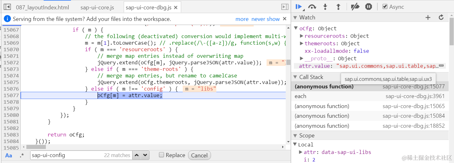The height and width of the screenshot is (163, 454).
Task: Set breakpoint on line number 15072
Action: 11,62
